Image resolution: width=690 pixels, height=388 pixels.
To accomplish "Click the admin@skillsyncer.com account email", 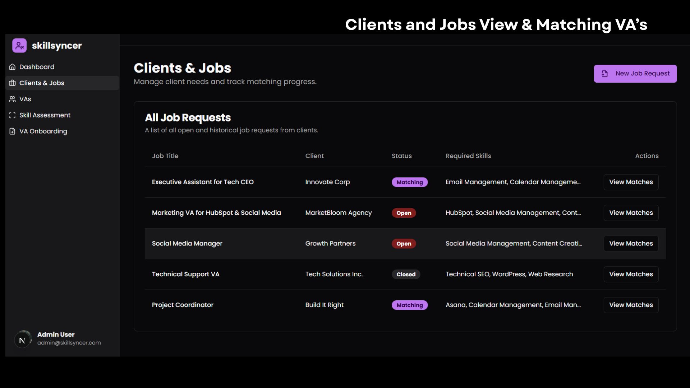I will pyautogui.click(x=69, y=343).
